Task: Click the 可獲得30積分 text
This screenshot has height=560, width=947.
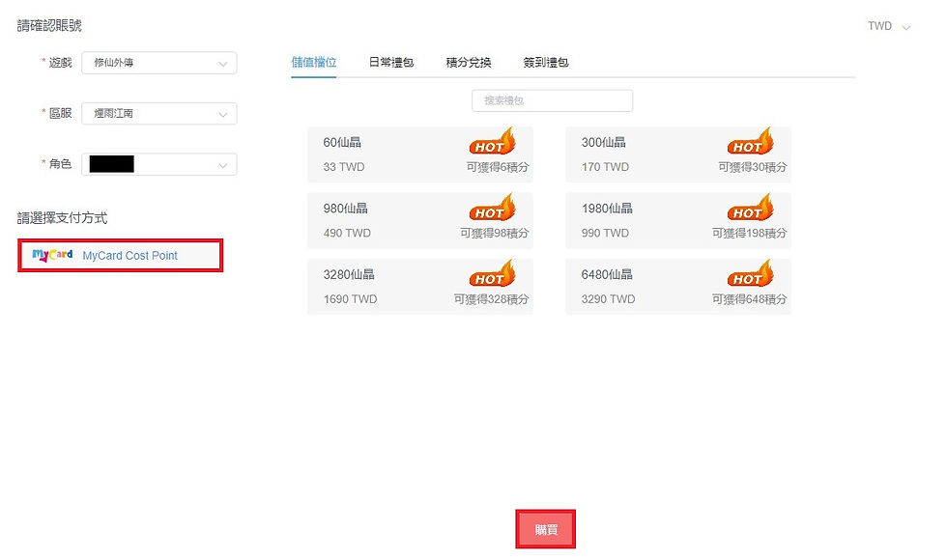Action: tap(752, 167)
